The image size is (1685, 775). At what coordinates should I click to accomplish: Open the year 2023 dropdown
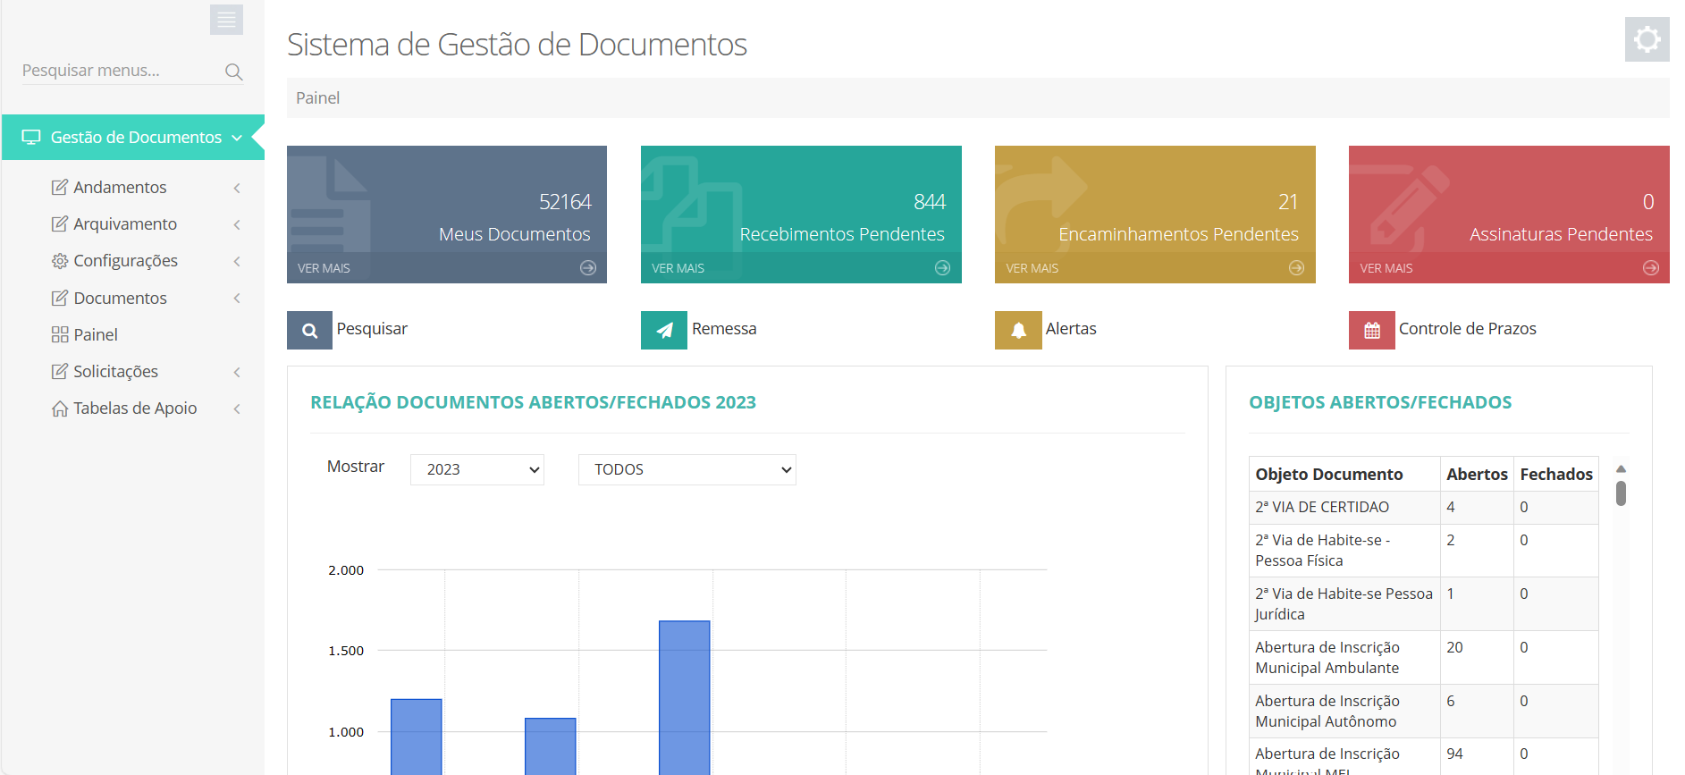tap(477, 469)
